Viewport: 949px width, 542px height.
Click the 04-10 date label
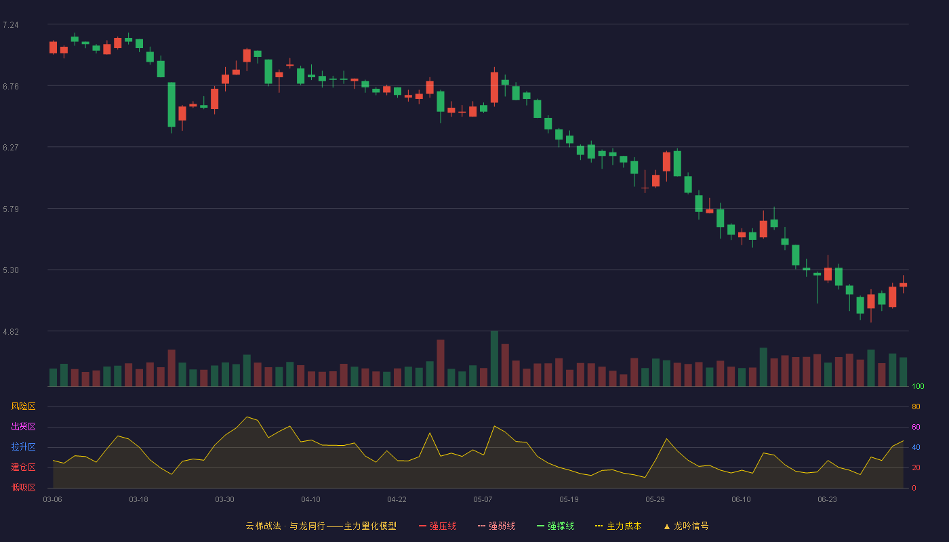[310, 499]
